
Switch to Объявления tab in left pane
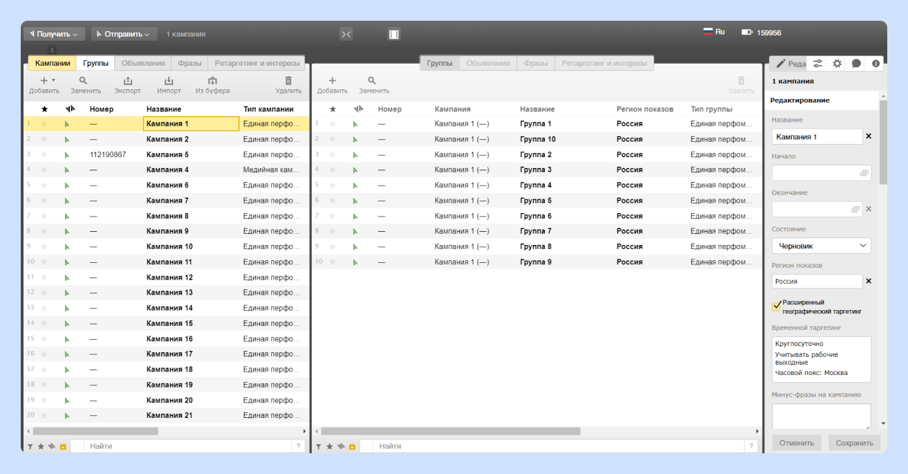click(x=143, y=63)
